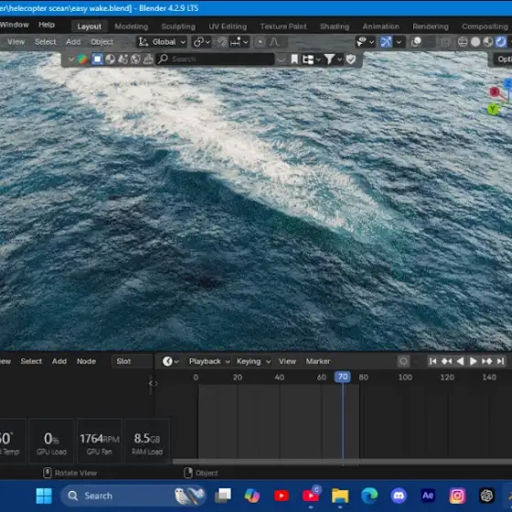The image size is (512, 512).
Task: Toggle auto keying record button
Action: coord(403,361)
